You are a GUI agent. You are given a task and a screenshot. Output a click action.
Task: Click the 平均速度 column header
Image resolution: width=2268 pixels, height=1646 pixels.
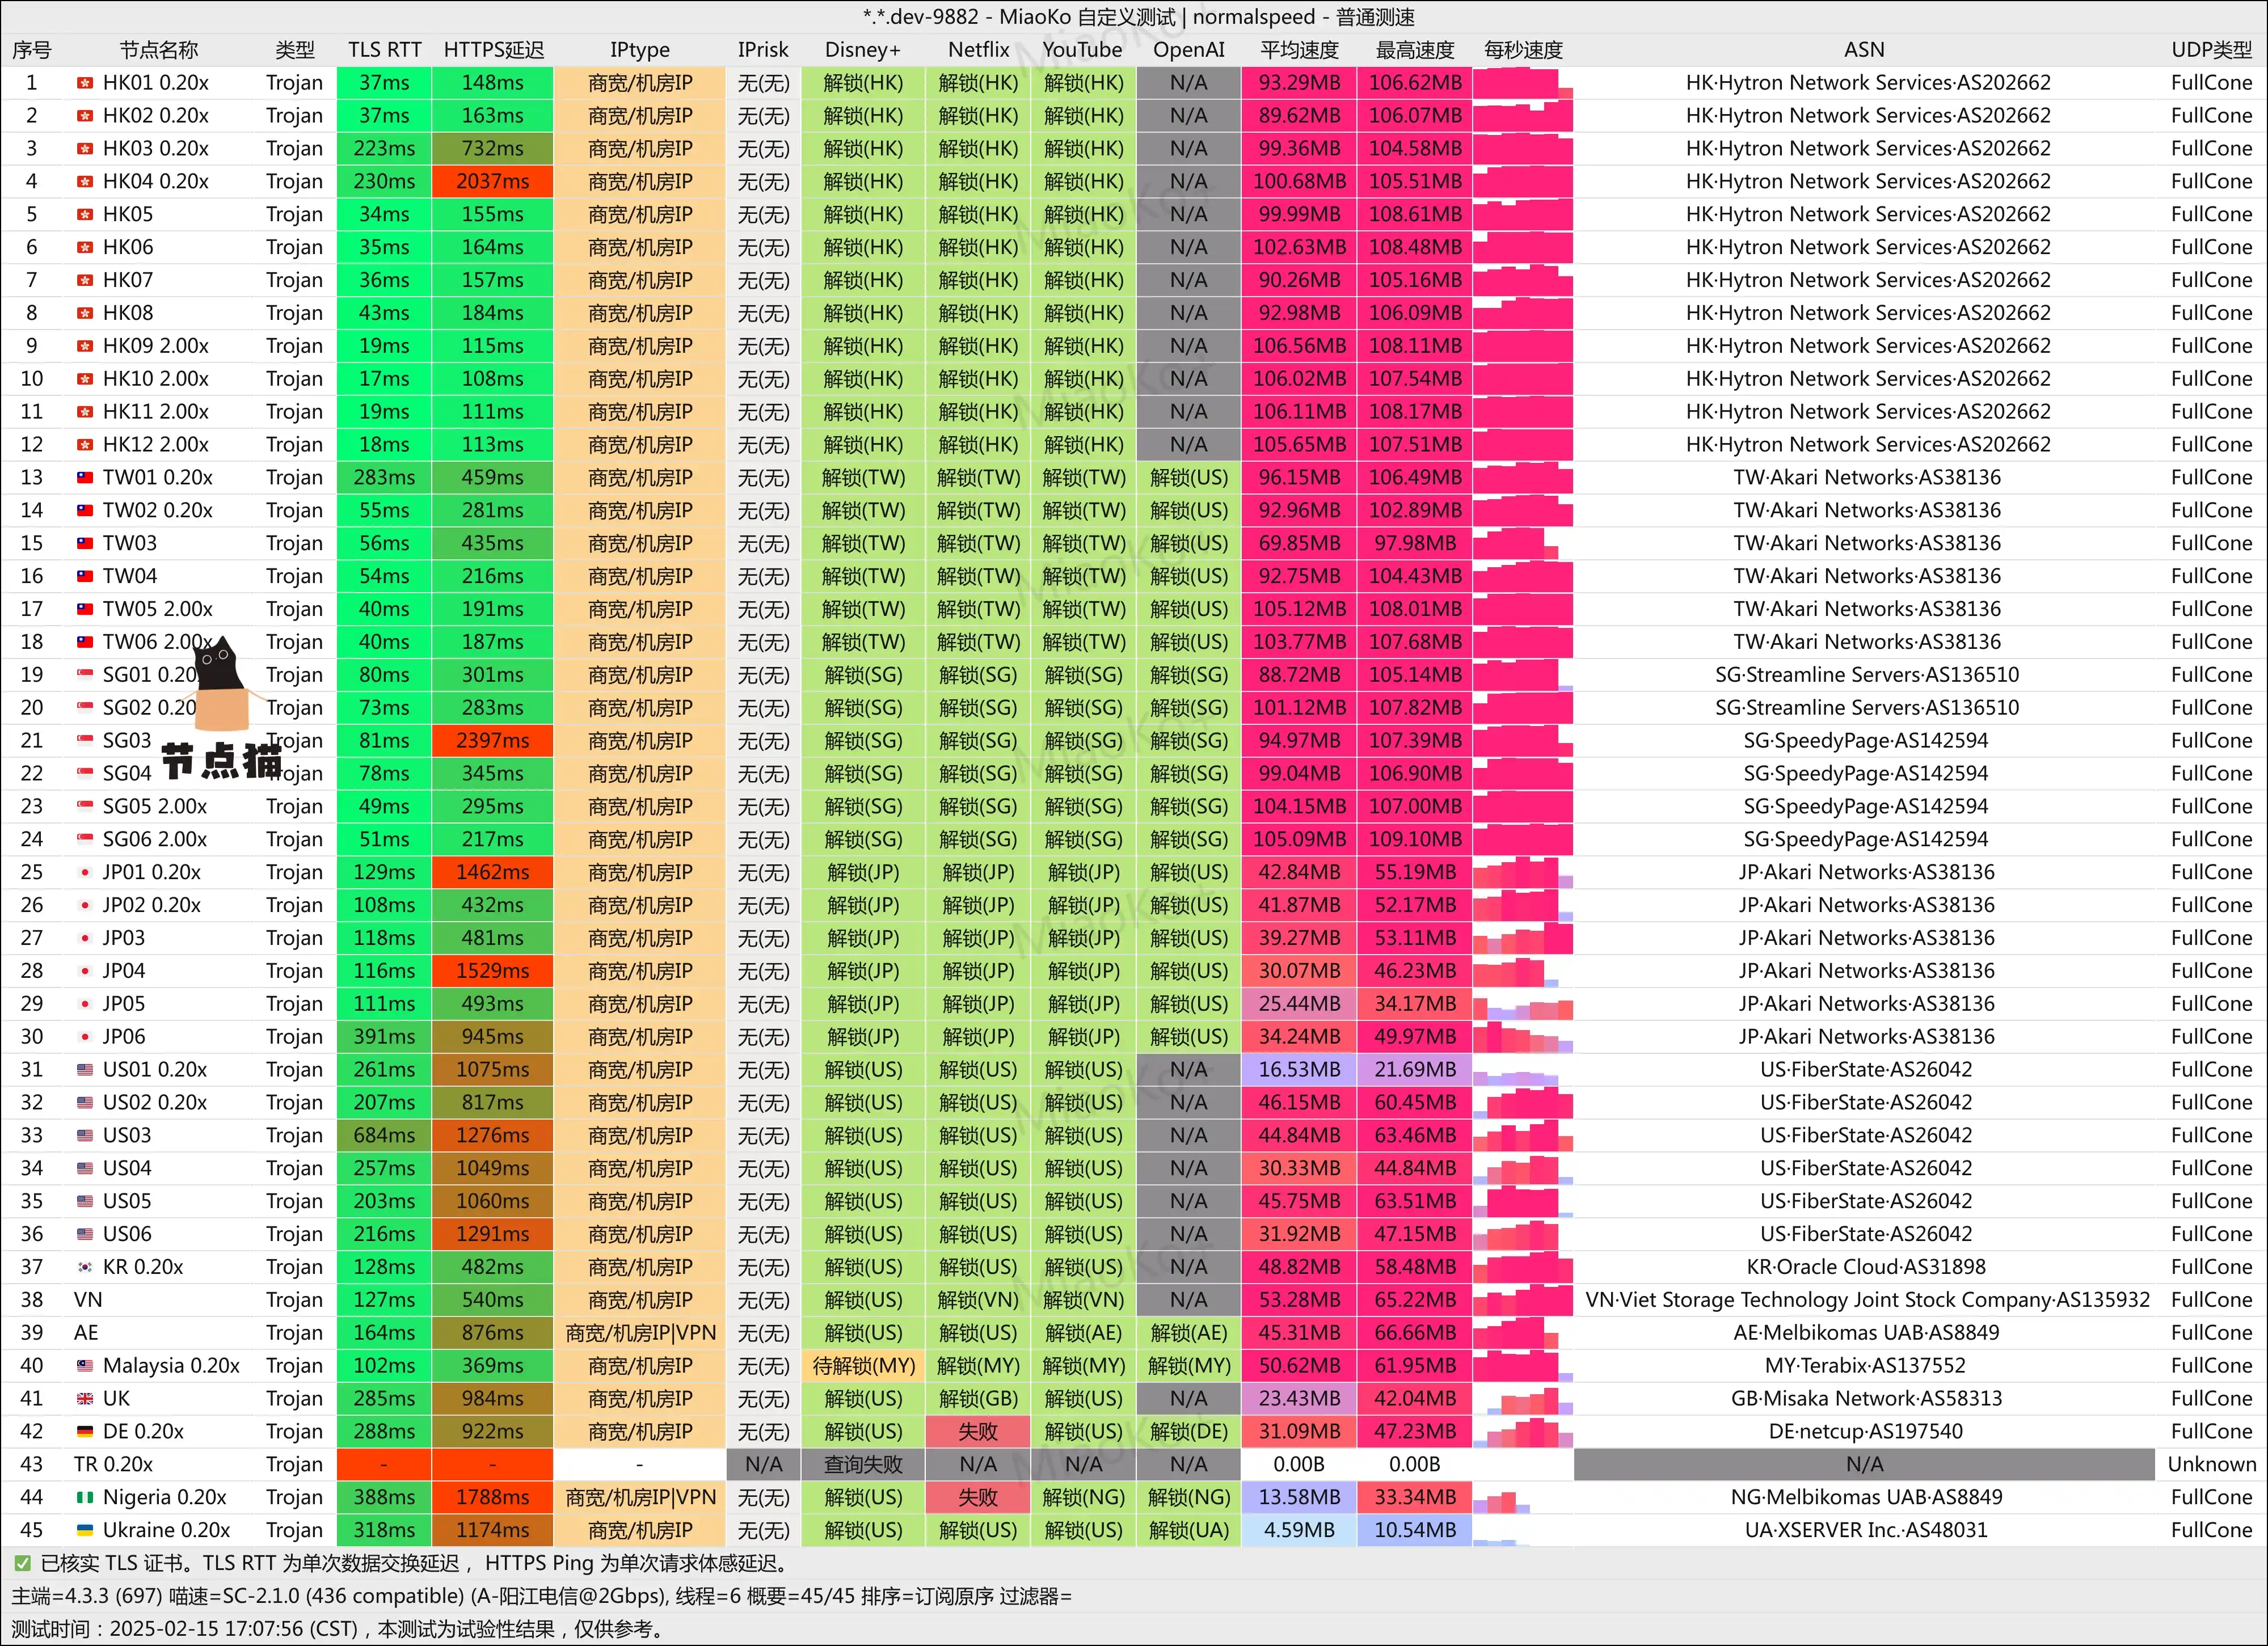tap(1299, 50)
